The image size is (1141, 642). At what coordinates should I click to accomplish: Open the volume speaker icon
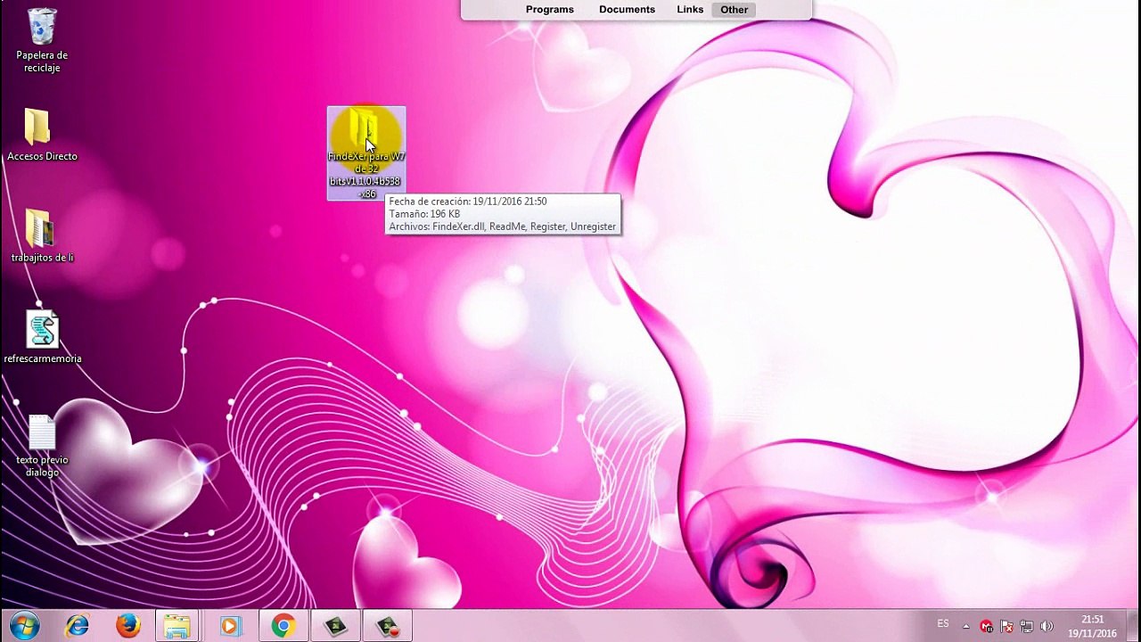[1047, 627]
